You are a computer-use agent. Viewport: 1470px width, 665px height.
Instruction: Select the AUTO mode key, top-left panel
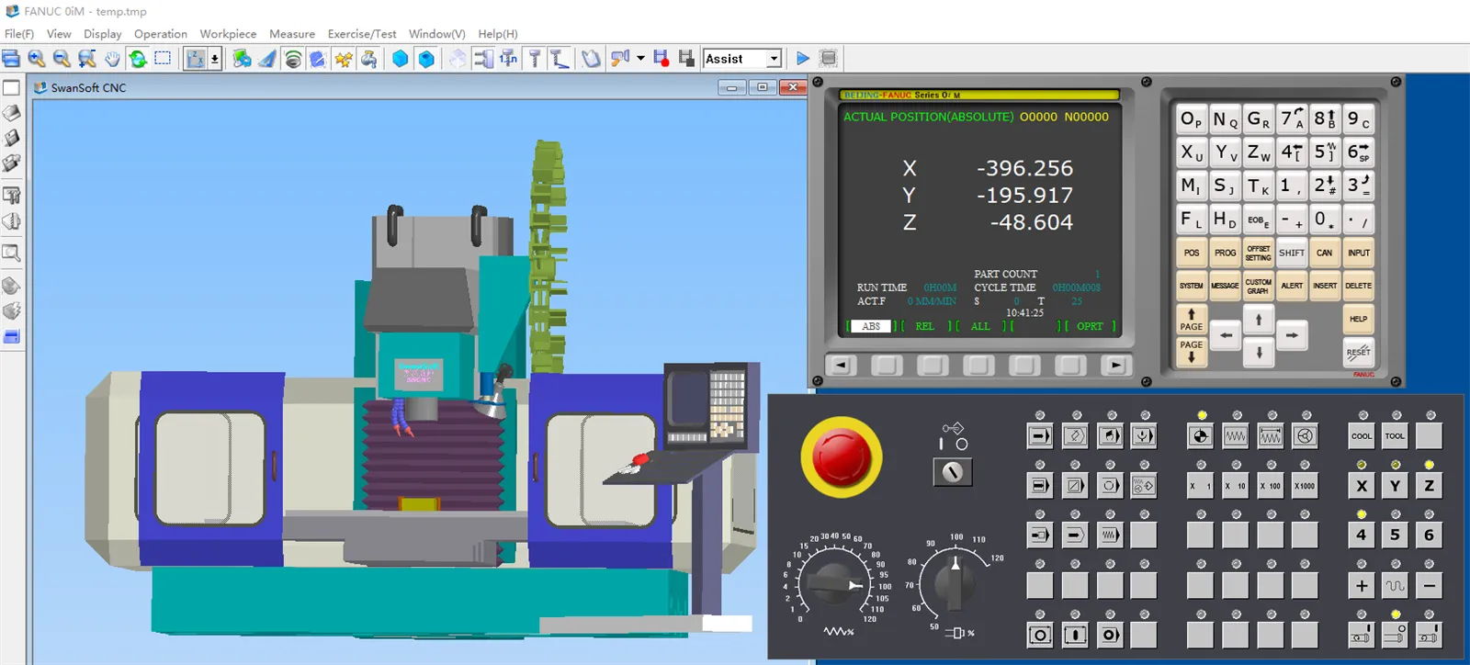click(1040, 436)
